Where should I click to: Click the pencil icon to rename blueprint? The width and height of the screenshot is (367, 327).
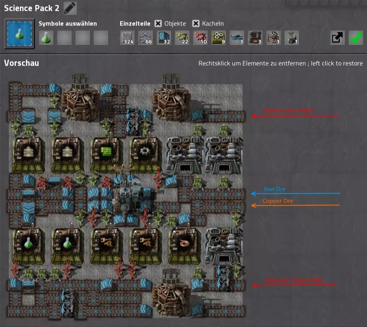click(x=70, y=8)
